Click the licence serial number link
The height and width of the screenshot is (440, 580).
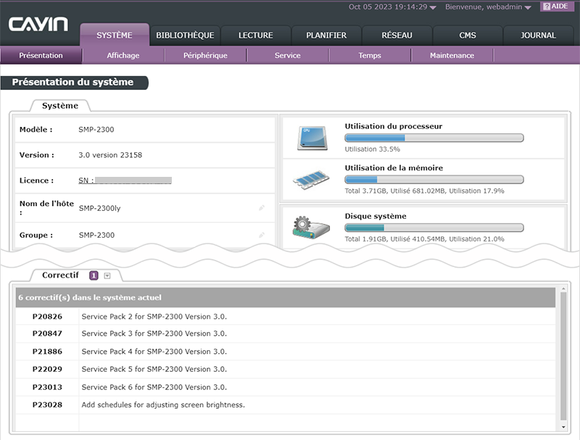[125, 180]
